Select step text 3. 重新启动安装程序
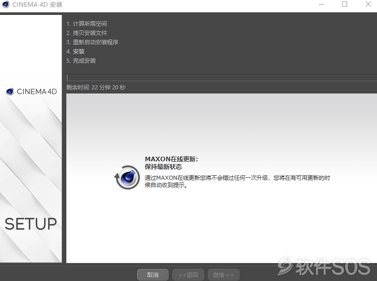The width and height of the screenshot is (377, 281). [x=93, y=42]
